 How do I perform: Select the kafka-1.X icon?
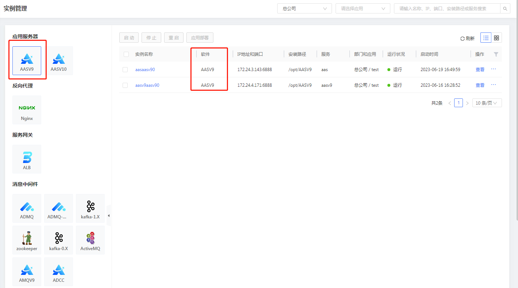point(90,208)
